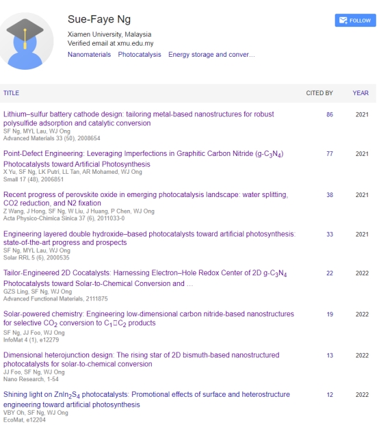The height and width of the screenshot is (425, 379).
Task: Sort publications by Year column header
Action: (x=361, y=93)
